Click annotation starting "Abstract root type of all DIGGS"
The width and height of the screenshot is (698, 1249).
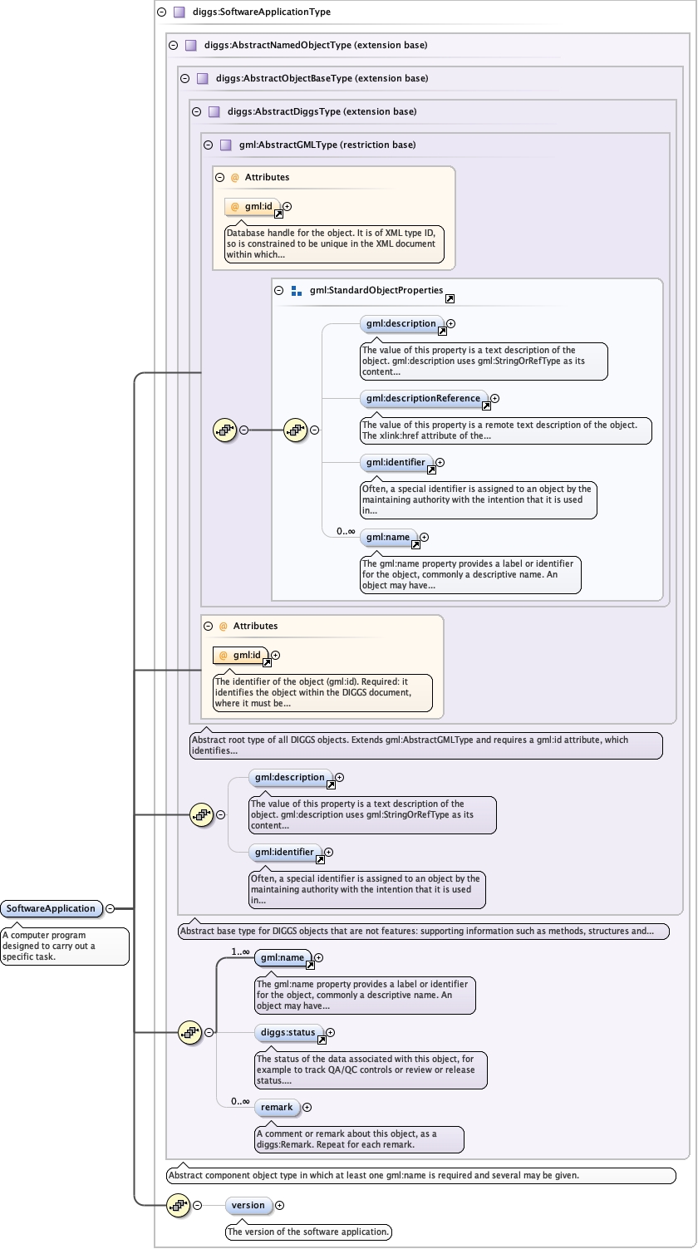[426, 745]
